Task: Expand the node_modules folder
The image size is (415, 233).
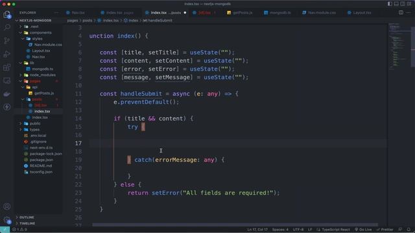Action: click(42, 75)
